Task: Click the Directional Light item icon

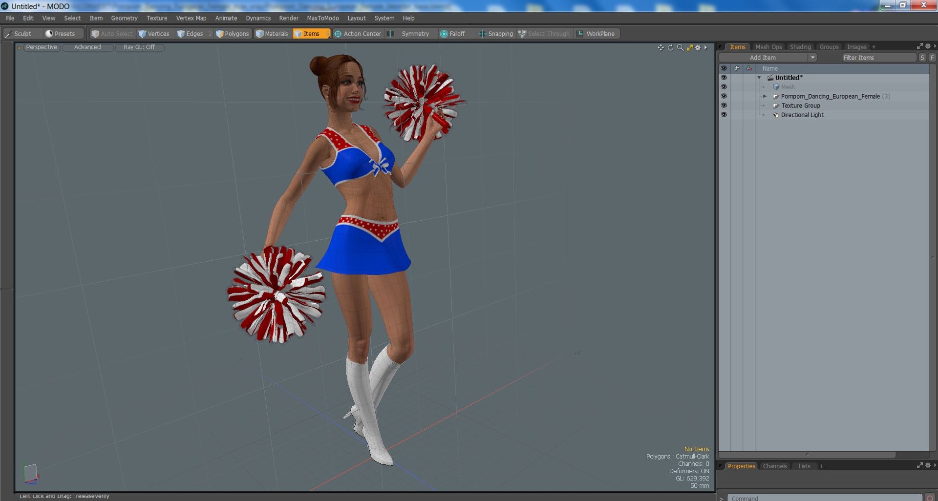Action: coord(776,115)
